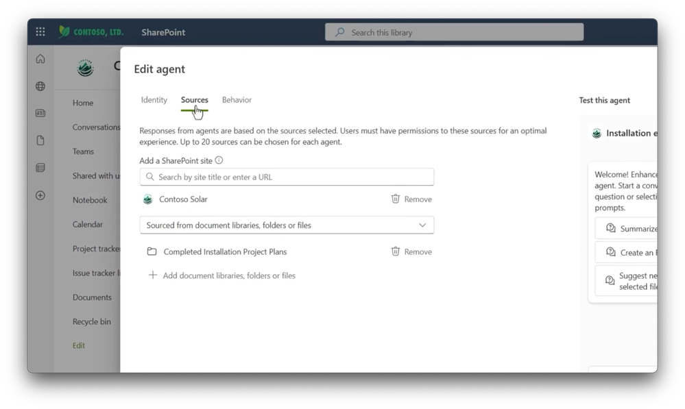Select Completed Installation Project Plans text

225,252
